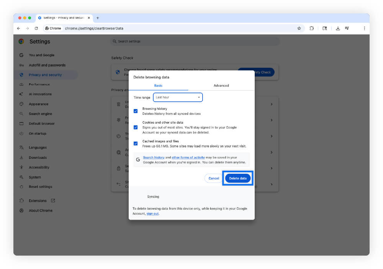Select the Basic tab
The width and height of the screenshot is (383, 269).
158,85
